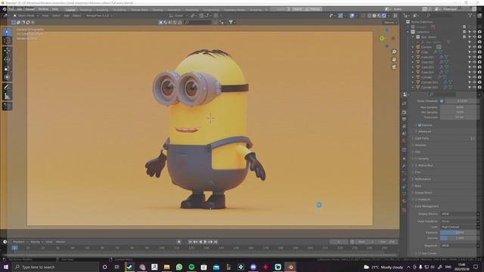Open the Tool properties tab icon
Viewport: 484px width, 272px height.
(404, 104)
